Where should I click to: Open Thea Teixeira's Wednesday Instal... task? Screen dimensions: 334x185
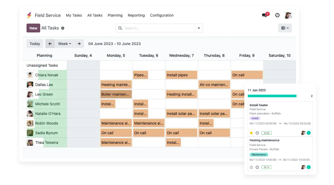(173, 142)
